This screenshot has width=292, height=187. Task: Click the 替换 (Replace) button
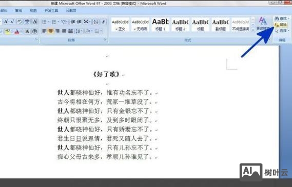(281, 25)
